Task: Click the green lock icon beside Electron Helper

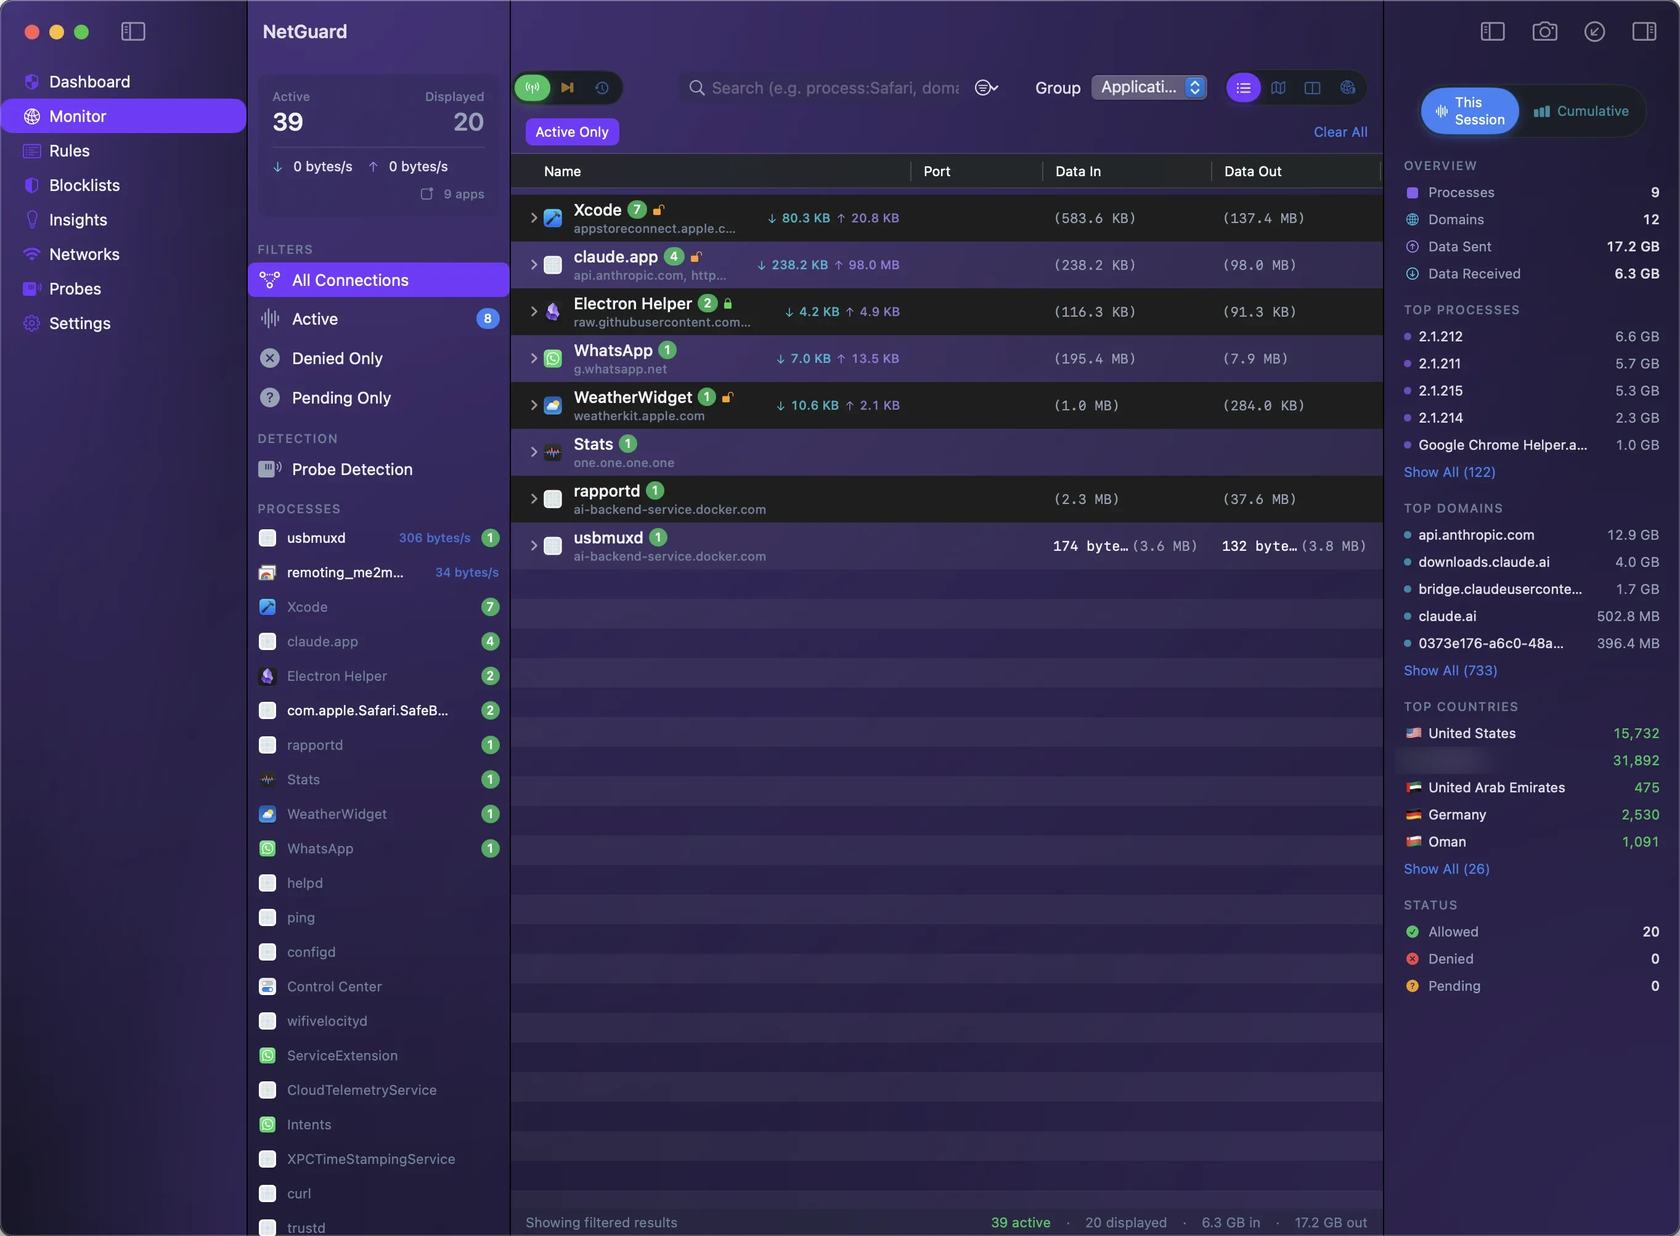Action: [727, 303]
